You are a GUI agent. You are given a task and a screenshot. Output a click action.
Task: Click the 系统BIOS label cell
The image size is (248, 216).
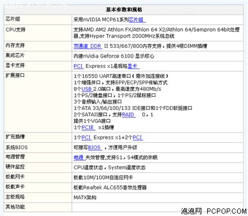tap(38, 147)
